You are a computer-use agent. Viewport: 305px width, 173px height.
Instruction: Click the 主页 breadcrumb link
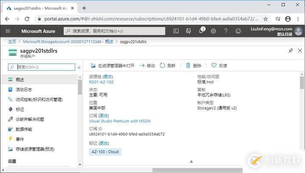12,42
